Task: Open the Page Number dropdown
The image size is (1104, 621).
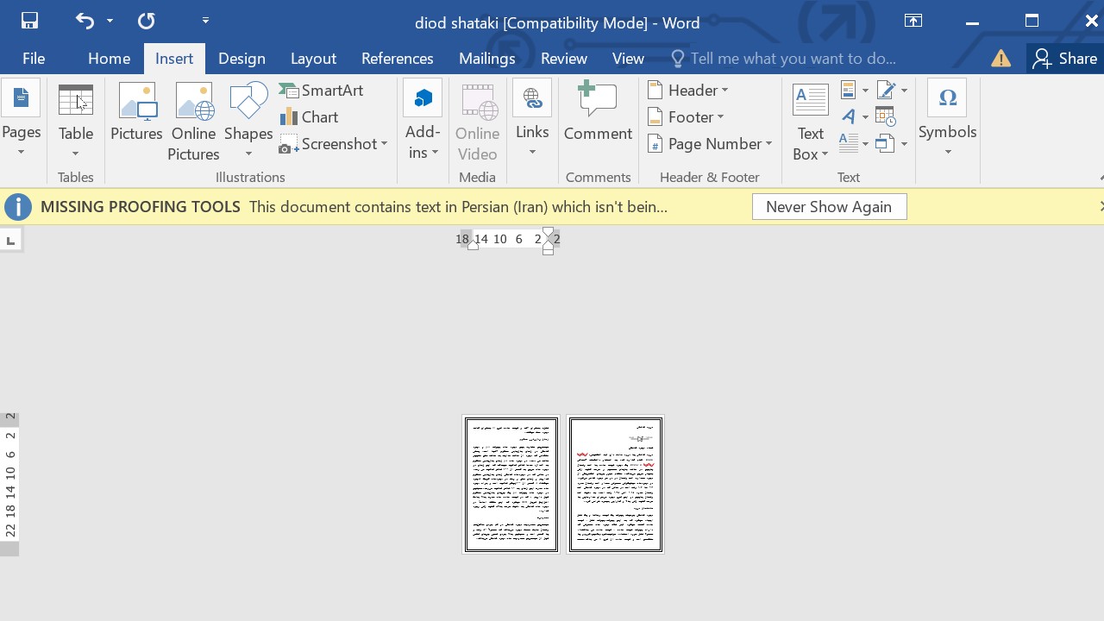Action: coord(709,144)
